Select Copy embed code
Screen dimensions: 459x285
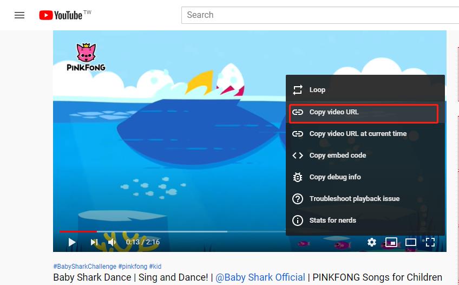365,156
